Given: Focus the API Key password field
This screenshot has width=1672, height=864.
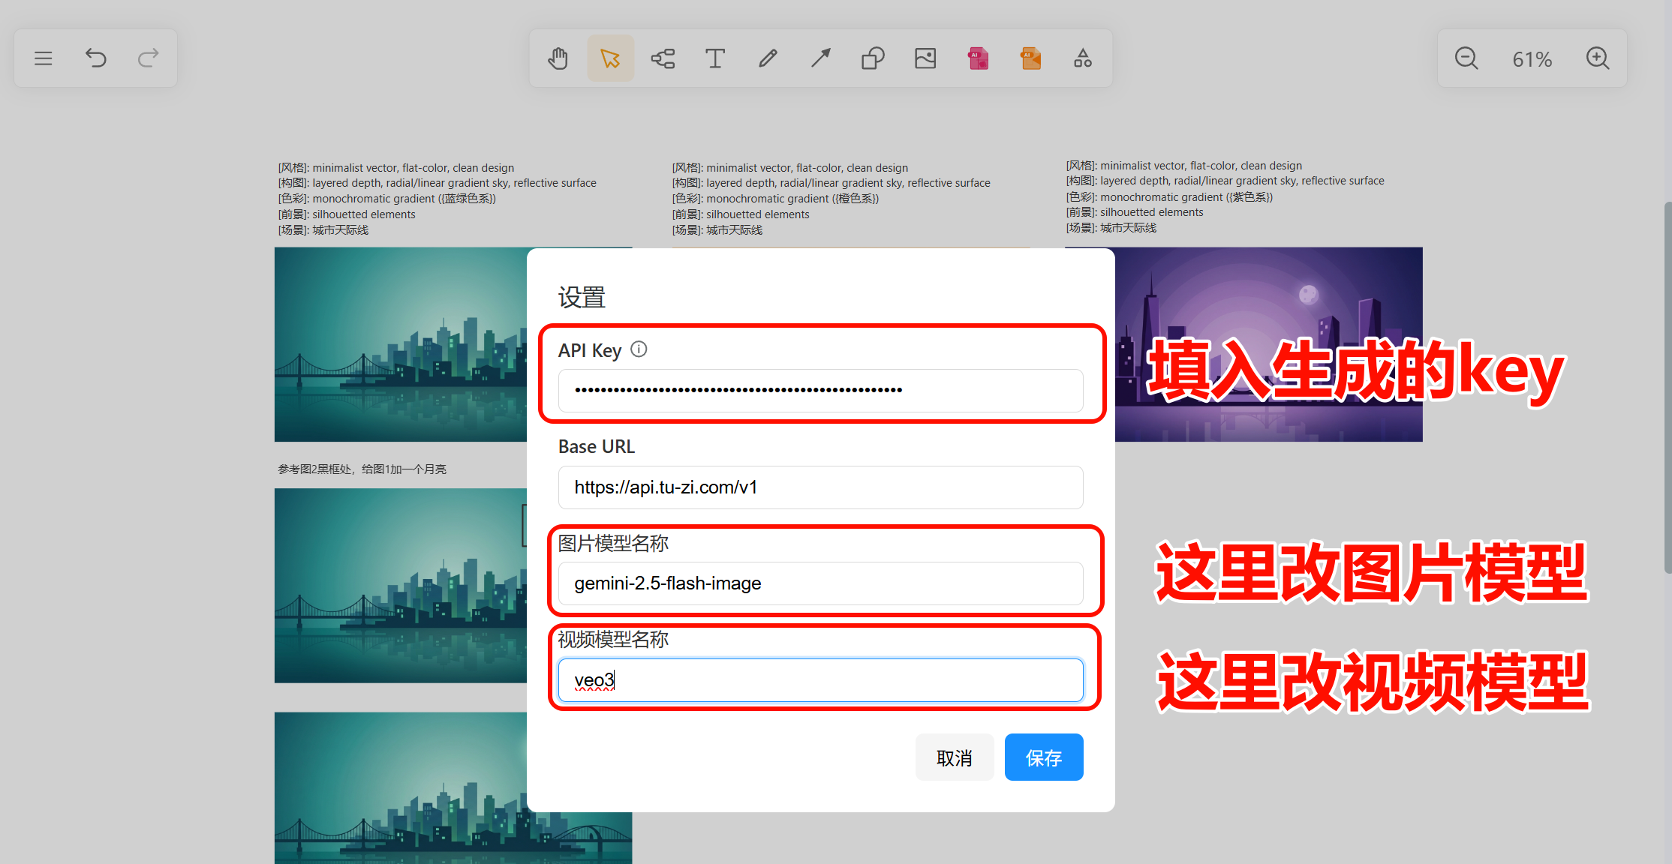Looking at the screenshot, I should [820, 390].
